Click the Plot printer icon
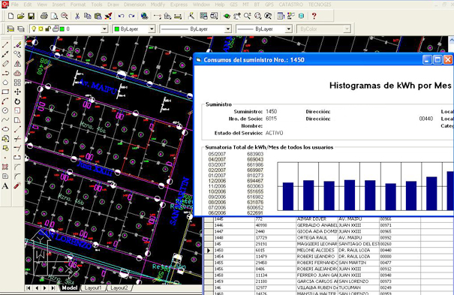Screen dimensions: 454x295 44,16
